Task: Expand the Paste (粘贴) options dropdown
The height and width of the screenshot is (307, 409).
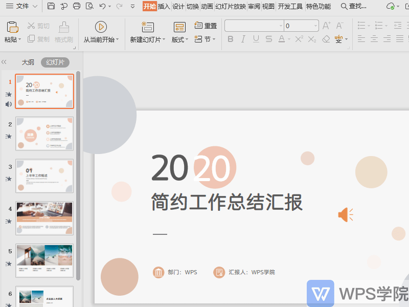Action: pyautogui.click(x=19, y=39)
